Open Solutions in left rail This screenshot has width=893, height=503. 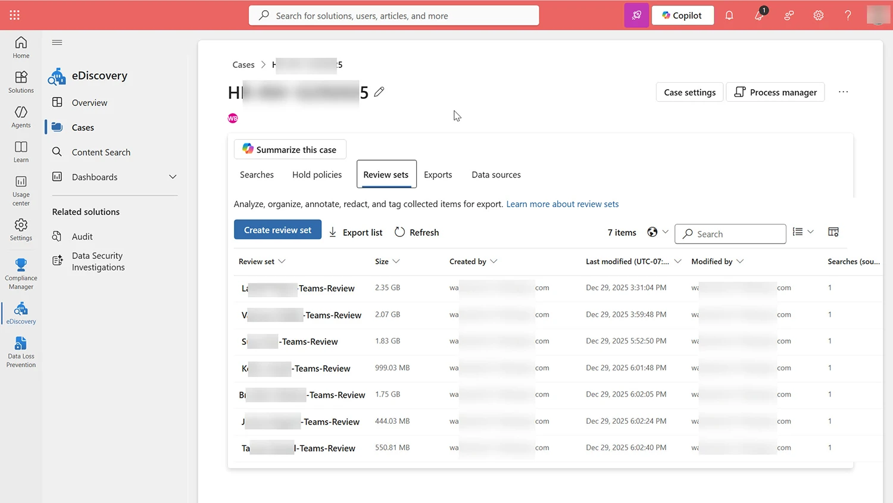(x=21, y=82)
